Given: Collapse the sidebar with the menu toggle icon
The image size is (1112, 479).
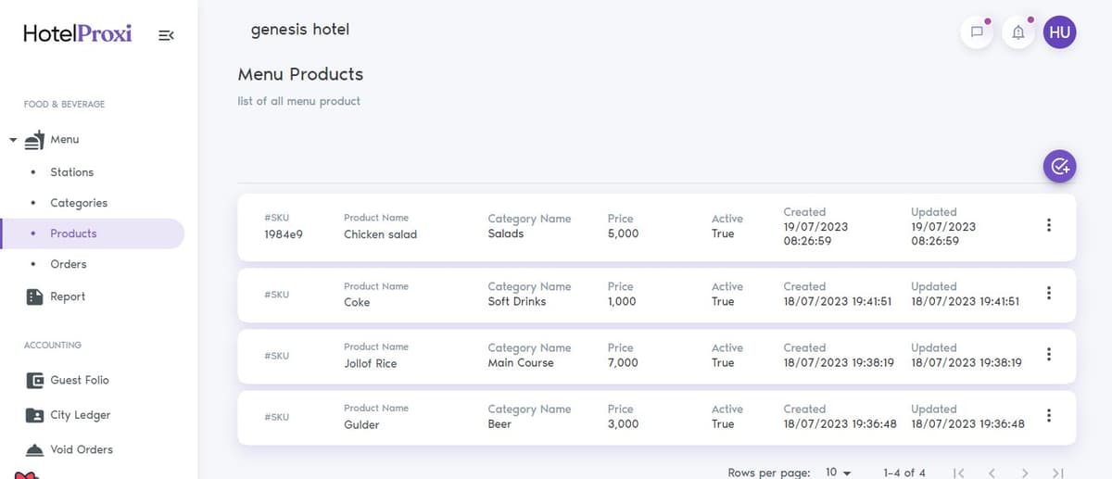Looking at the screenshot, I should pyautogui.click(x=166, y=35).
